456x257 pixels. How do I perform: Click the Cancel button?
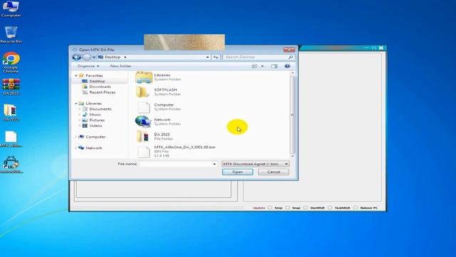tap(274, 172)
